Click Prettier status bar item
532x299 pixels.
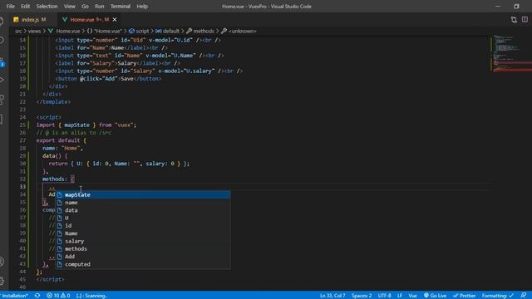(465, 296)
